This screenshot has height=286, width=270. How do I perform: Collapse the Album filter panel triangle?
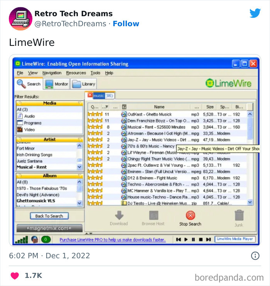[x=80, y=176]
